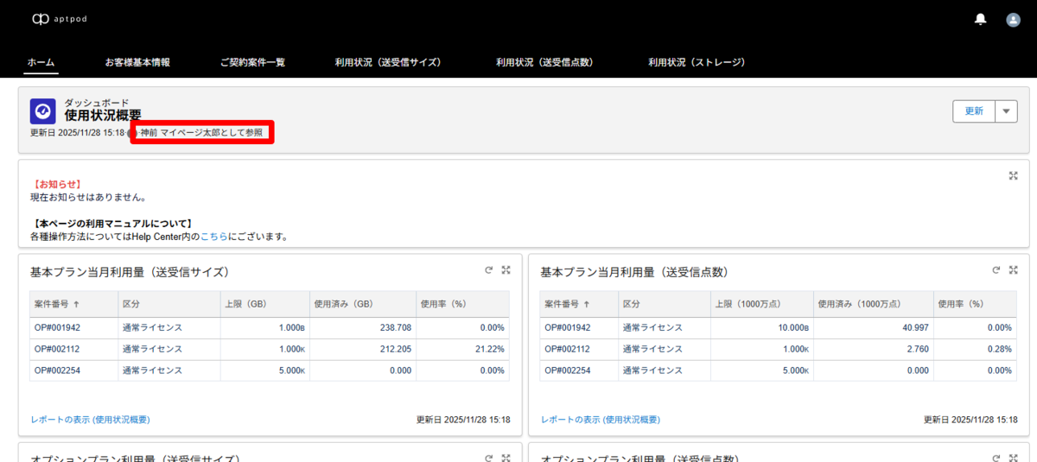Refresh the 基本プラン当月利用量(送受信点数) panel
1037x462 pixels.
996,270
